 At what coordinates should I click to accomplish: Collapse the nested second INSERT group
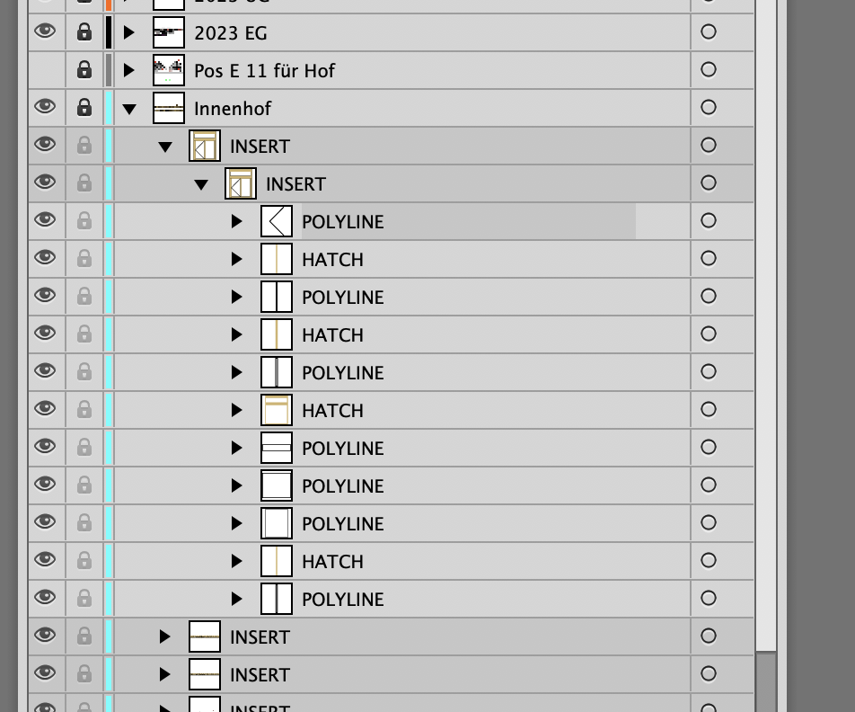(201, 184)
